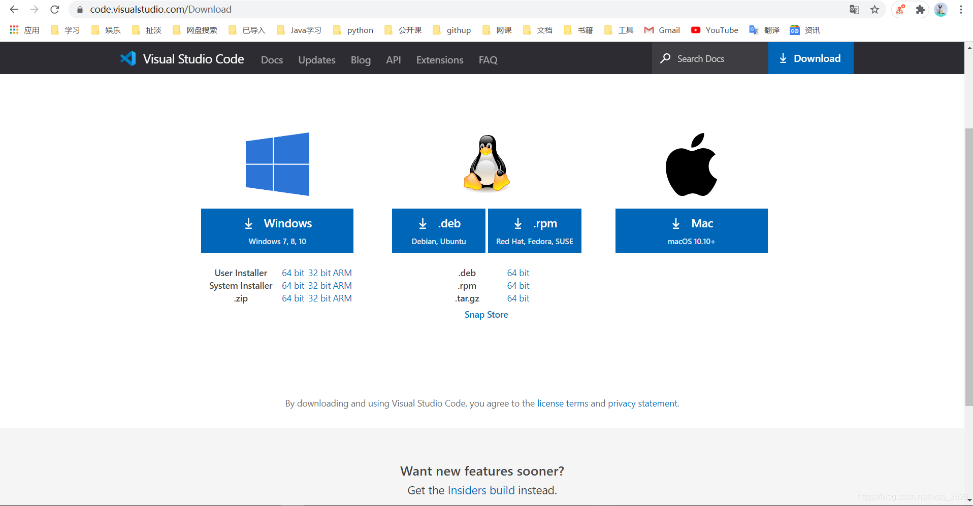Open the 工具 bookmark folder

tap(619, 30)
